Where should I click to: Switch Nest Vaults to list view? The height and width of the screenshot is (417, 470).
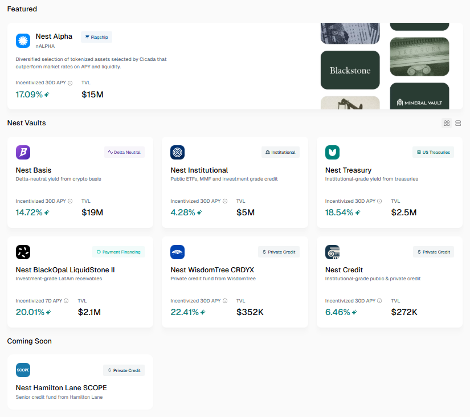pyautogui.click(x=458, y=123)
